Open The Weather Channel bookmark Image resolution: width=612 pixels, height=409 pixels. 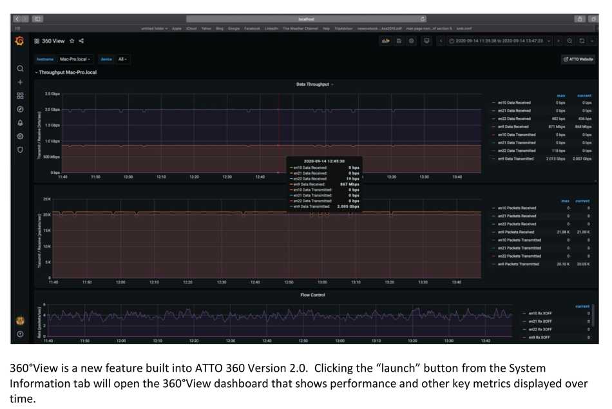coord(301,28)
